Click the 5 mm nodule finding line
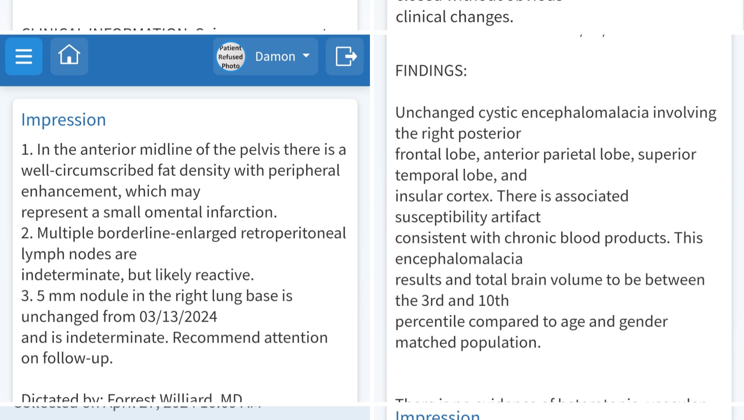Screen dimensions: 744x420 point(157,296)
